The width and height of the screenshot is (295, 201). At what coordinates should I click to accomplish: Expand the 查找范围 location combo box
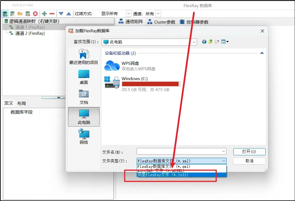[x=194, y=42]
